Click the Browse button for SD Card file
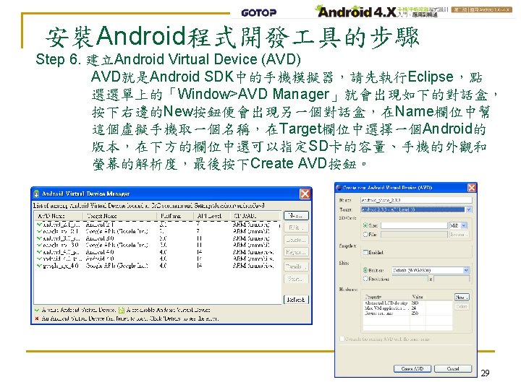521x390 pixels. (459, 235)
